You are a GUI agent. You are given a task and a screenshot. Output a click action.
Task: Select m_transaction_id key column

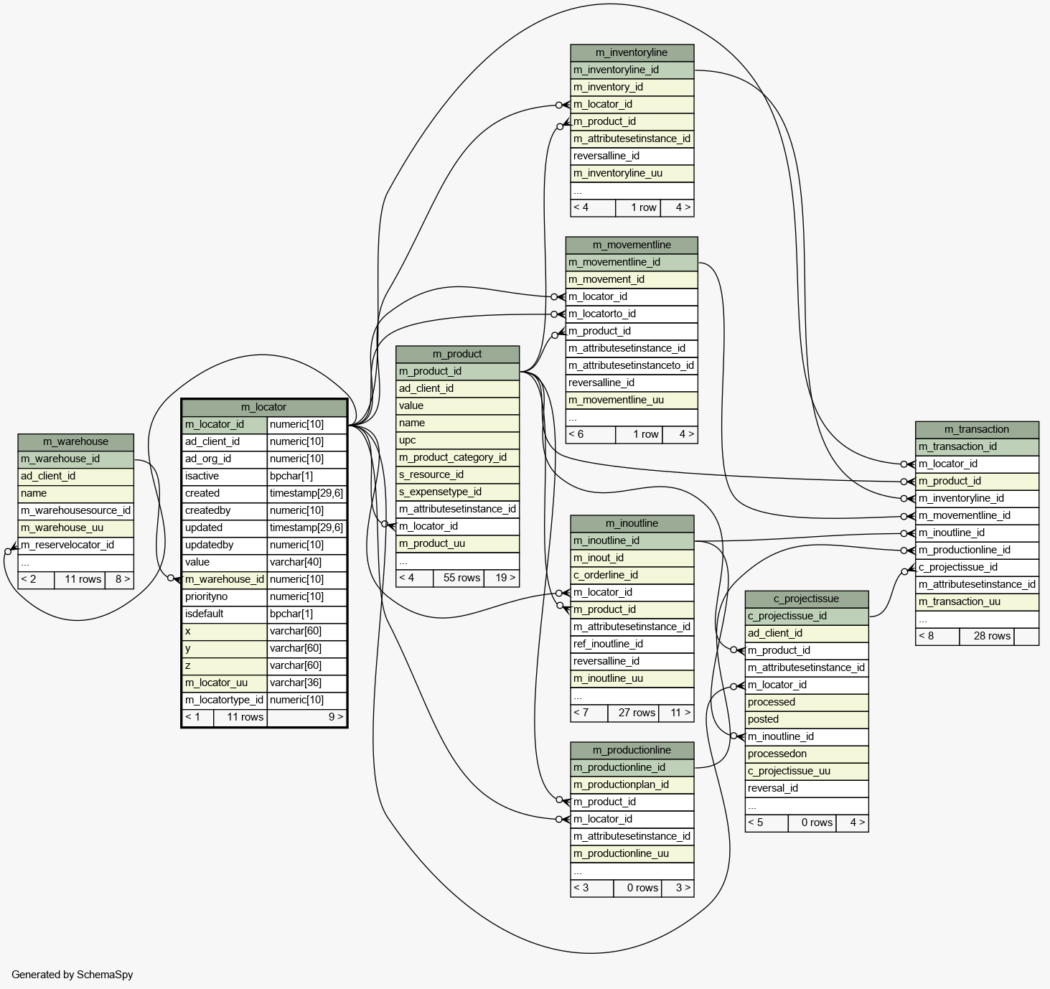pos(977,446)
